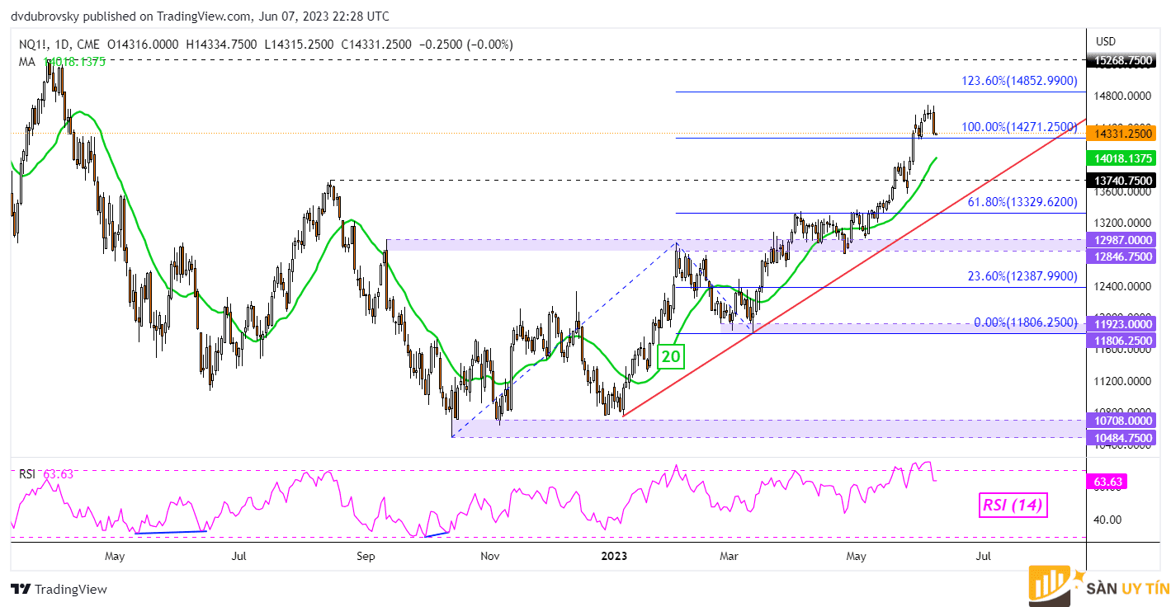
Task: Click the 12400.0000 price axis label
Action: (x=1123, y=286)
